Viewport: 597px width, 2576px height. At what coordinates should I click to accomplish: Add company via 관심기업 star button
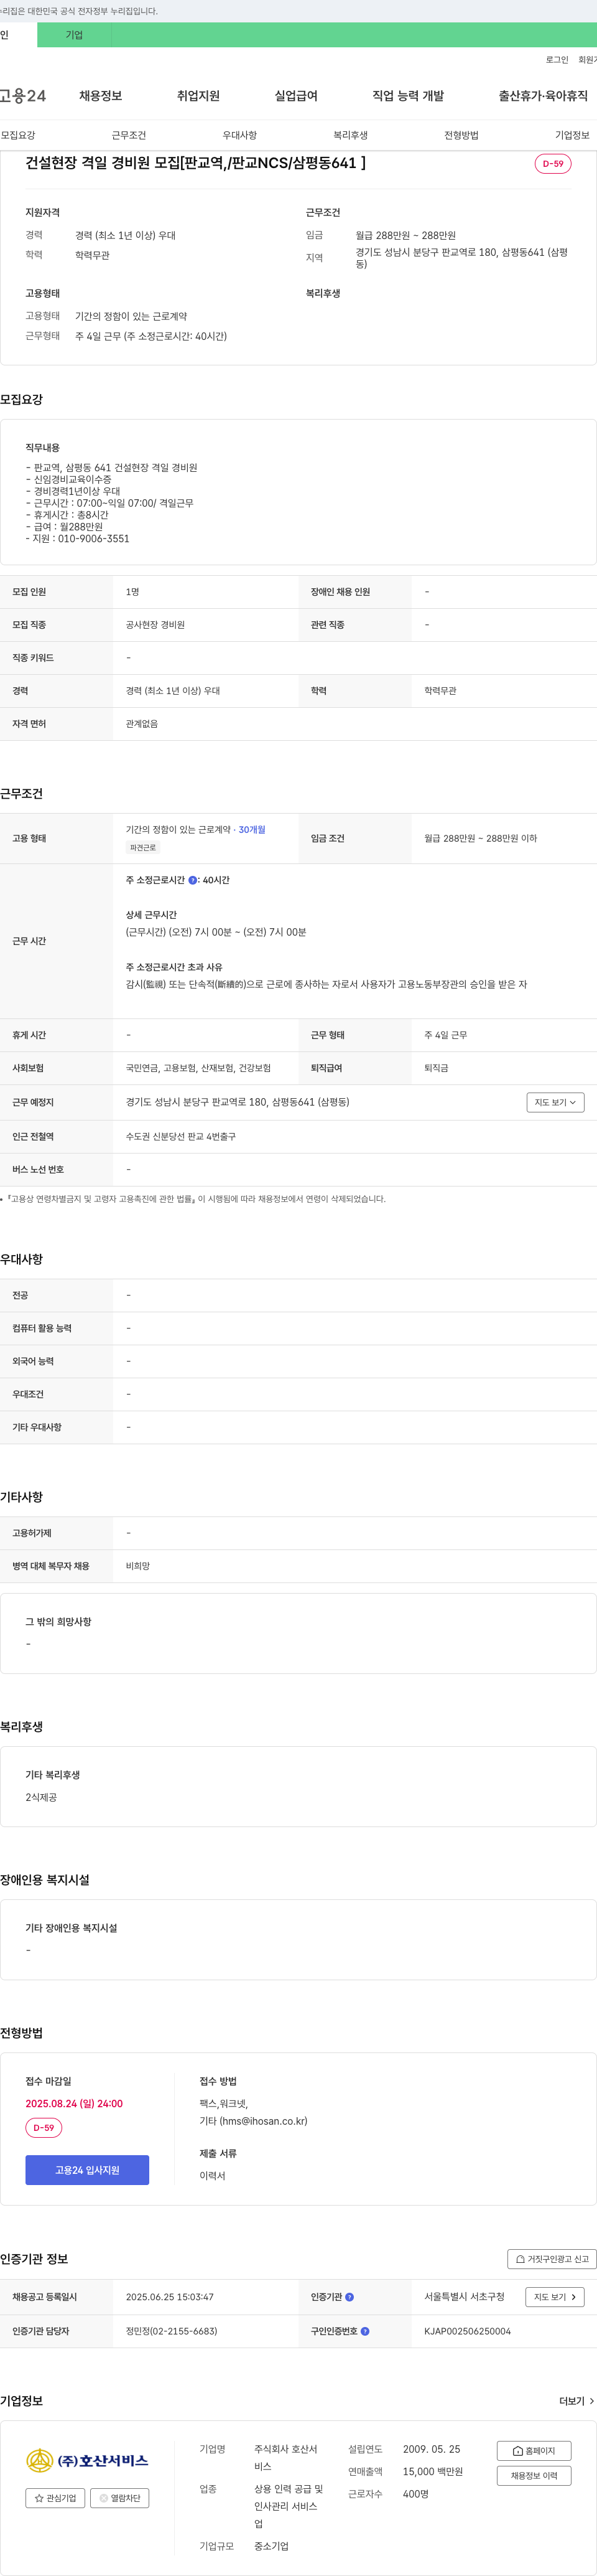pos(55,2498)
